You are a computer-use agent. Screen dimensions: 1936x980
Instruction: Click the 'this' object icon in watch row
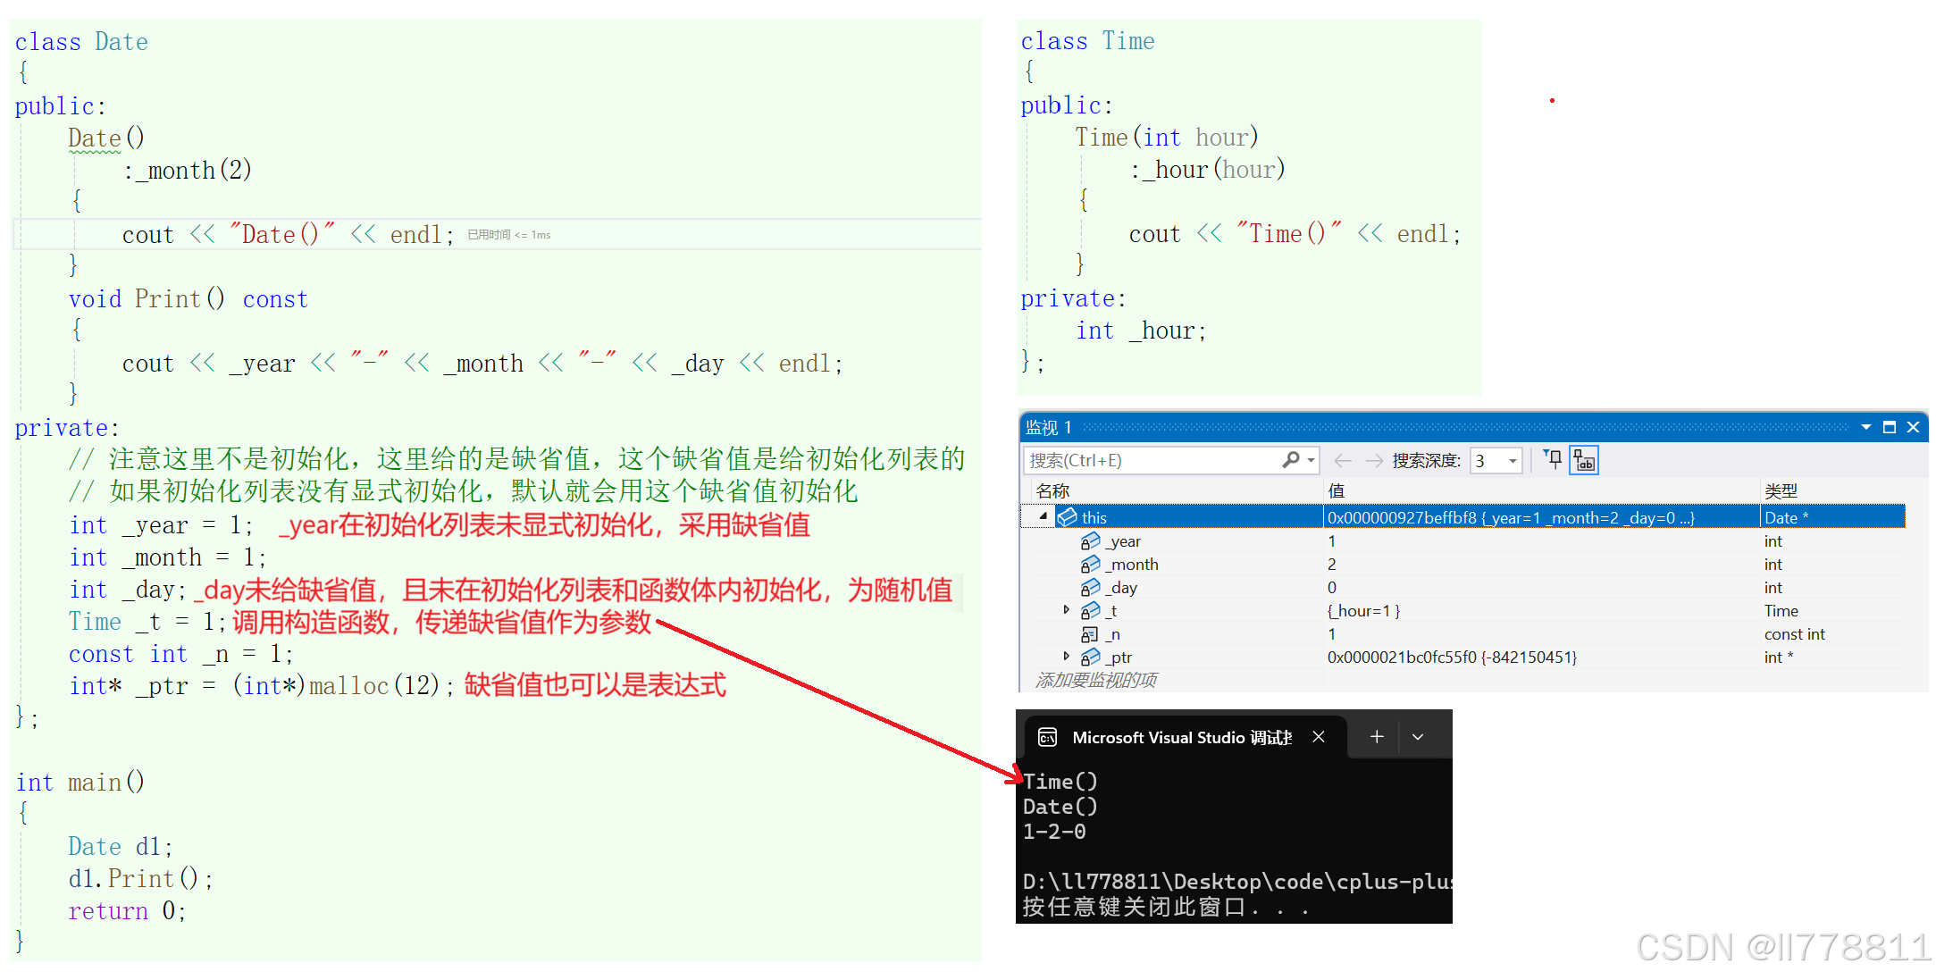point(1068,517)
